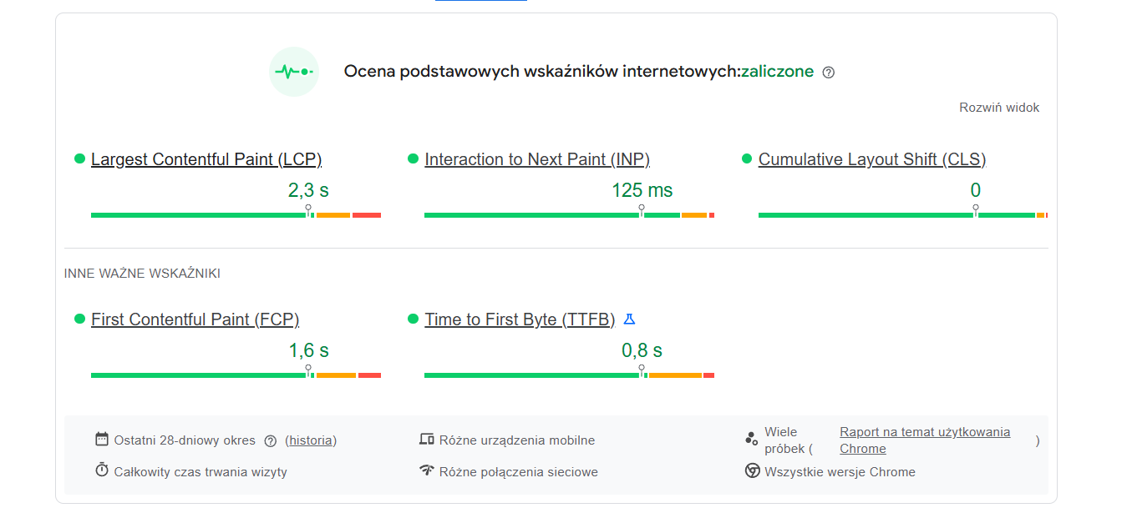Click Całkowity czas trwania wizyty text
Screen dimensions: 1127x518
[201, 472]
